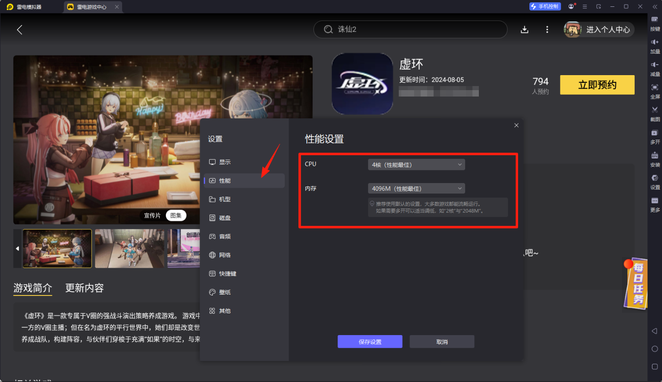Click the previous arrow on the thumbnail strip
The height and width of the screenshot is (382, 662).
17,249
